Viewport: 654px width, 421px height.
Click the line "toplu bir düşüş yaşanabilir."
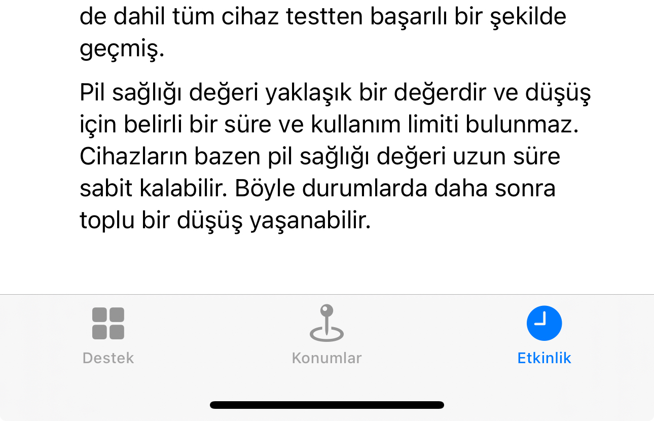pyautogui.click(x=225, y=222)
